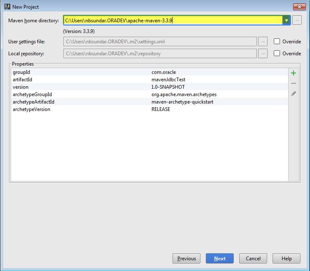Browse for Local repository folder
This screenshot has width=310, height=271.
(263, 54)
